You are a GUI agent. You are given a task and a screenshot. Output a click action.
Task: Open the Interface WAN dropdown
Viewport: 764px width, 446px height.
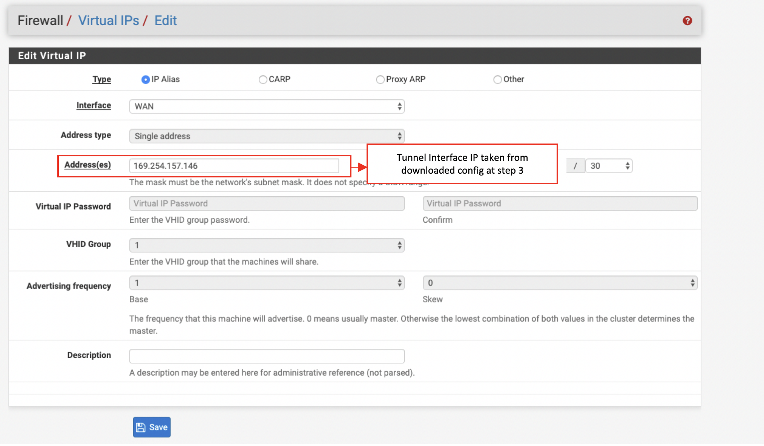(x=267, y=106)
